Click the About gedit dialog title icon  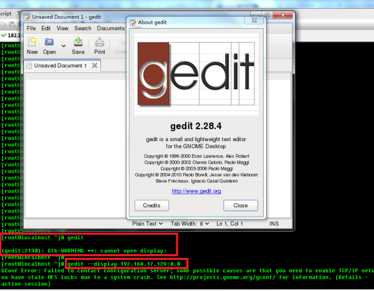[133, 22]
